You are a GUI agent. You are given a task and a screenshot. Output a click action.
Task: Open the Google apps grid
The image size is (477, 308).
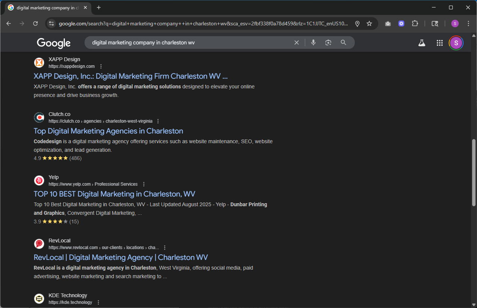(x=439, y=43)
